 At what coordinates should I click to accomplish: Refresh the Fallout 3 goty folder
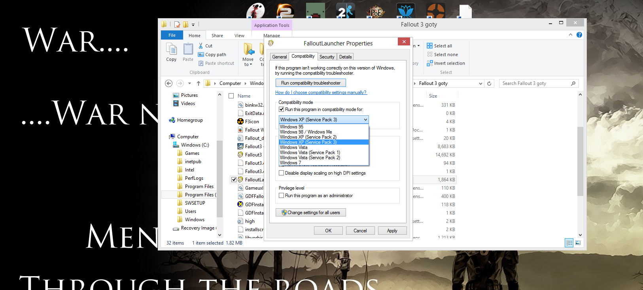(489, 83)
